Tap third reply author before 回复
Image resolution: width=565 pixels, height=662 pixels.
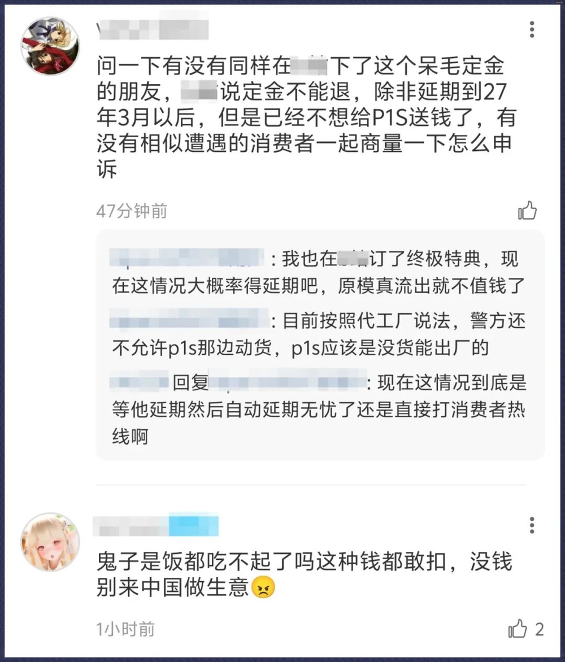coord(140,382)
